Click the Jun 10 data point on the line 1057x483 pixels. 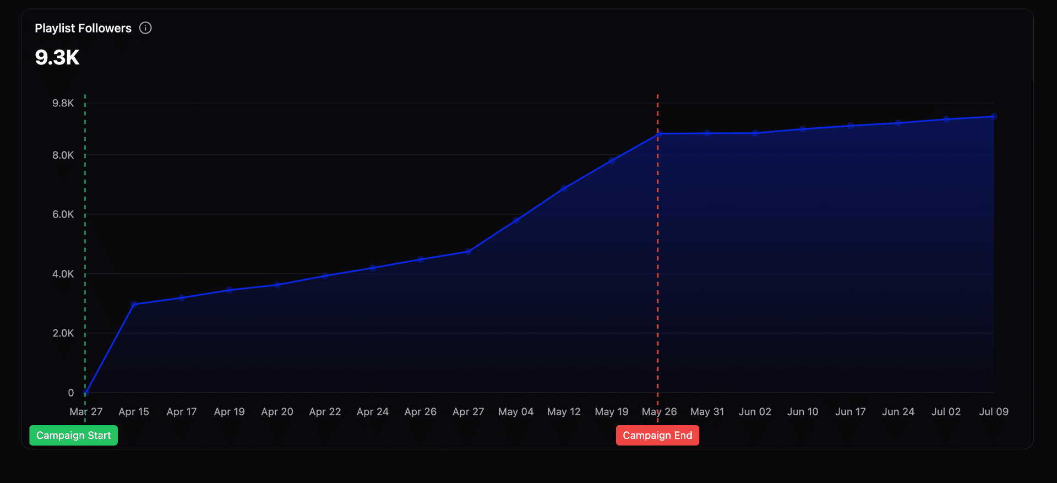[x=803, y=129]
